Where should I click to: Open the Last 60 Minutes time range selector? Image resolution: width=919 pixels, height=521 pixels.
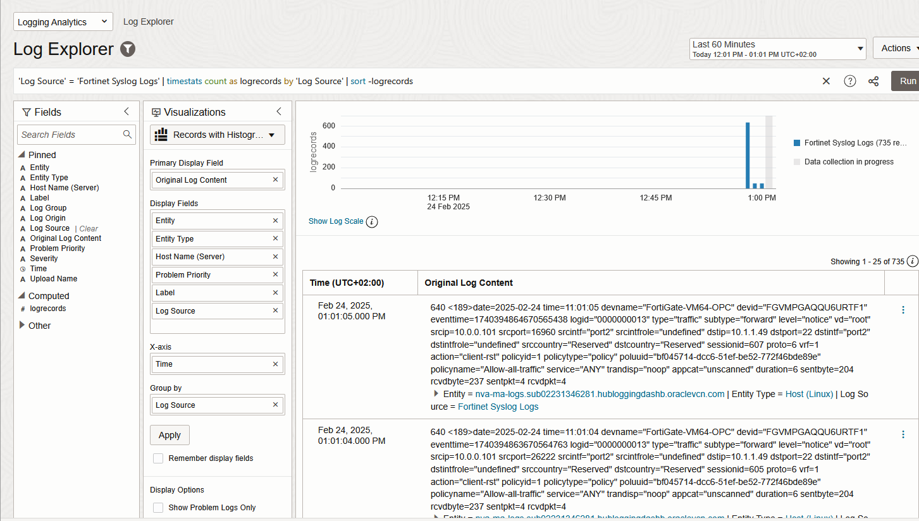point(777,49)
